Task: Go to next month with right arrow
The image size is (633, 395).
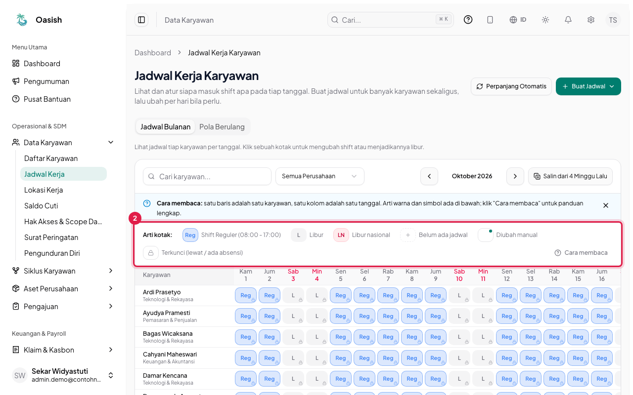Action: pyautogui.click(x=515, y=176)
